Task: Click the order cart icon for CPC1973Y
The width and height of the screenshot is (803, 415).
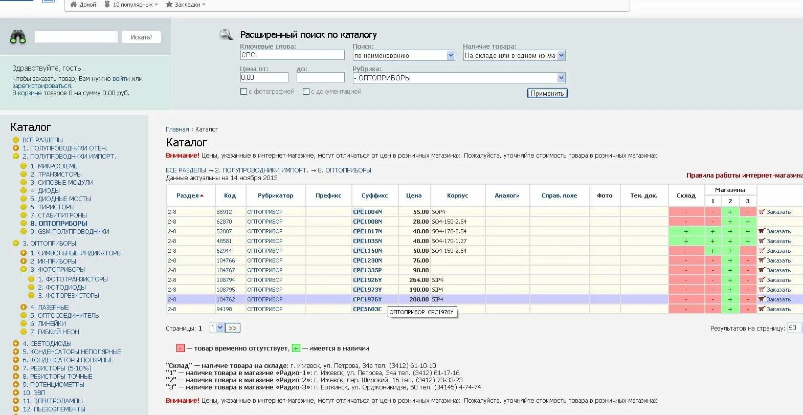Action: coord(762,289)
